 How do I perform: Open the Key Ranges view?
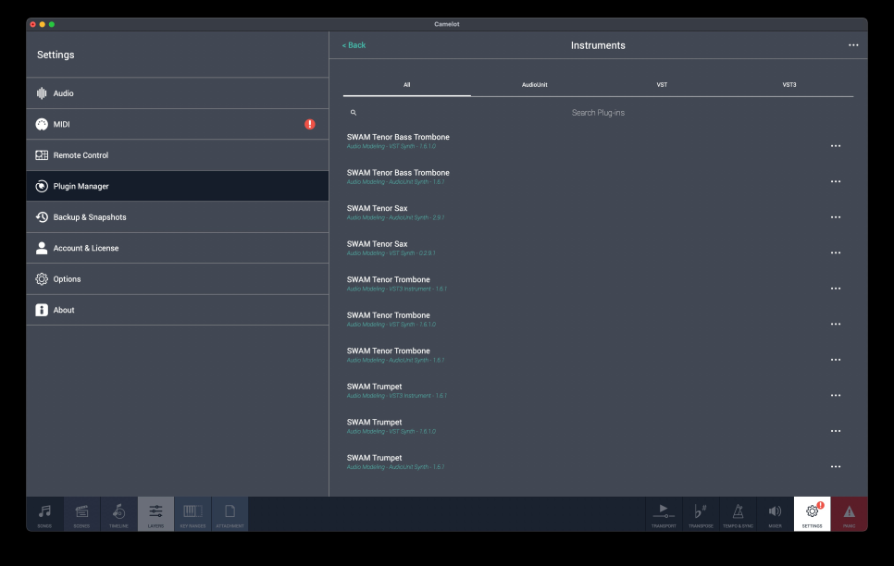pos(192,514)
